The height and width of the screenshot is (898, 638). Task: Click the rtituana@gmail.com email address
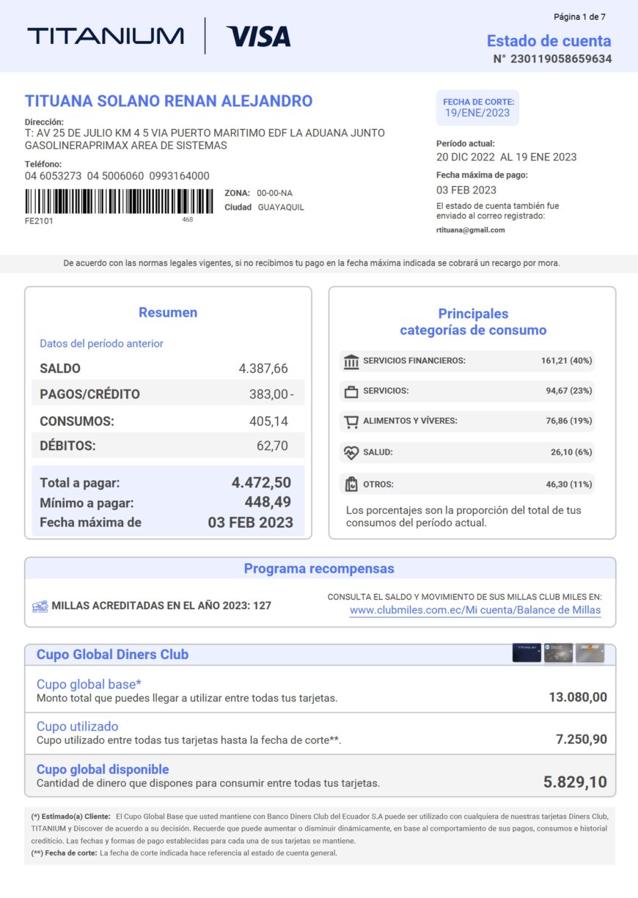tap(471, 230)
